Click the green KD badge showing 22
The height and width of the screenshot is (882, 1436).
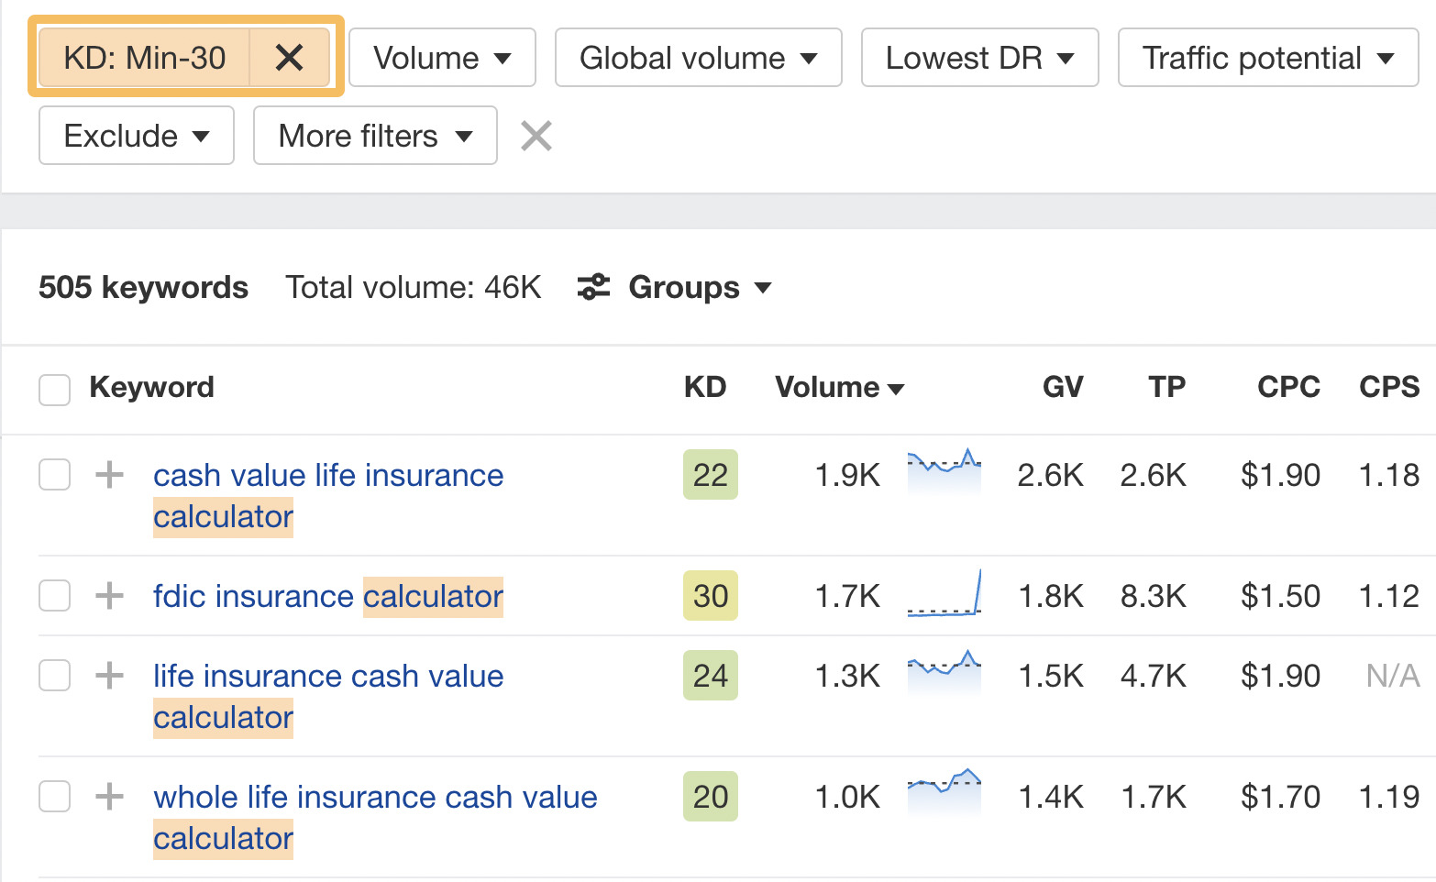pyautogui.click(x=710, y=475)
